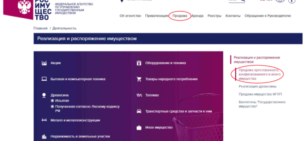Open Продажа арестованного, конфискованного и иного имущества
Screen dimensions: 307x141
(x=260, y=74)
